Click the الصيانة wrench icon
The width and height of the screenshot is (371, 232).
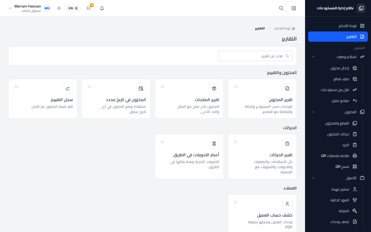pyautogui.click(x=355, y=211)
